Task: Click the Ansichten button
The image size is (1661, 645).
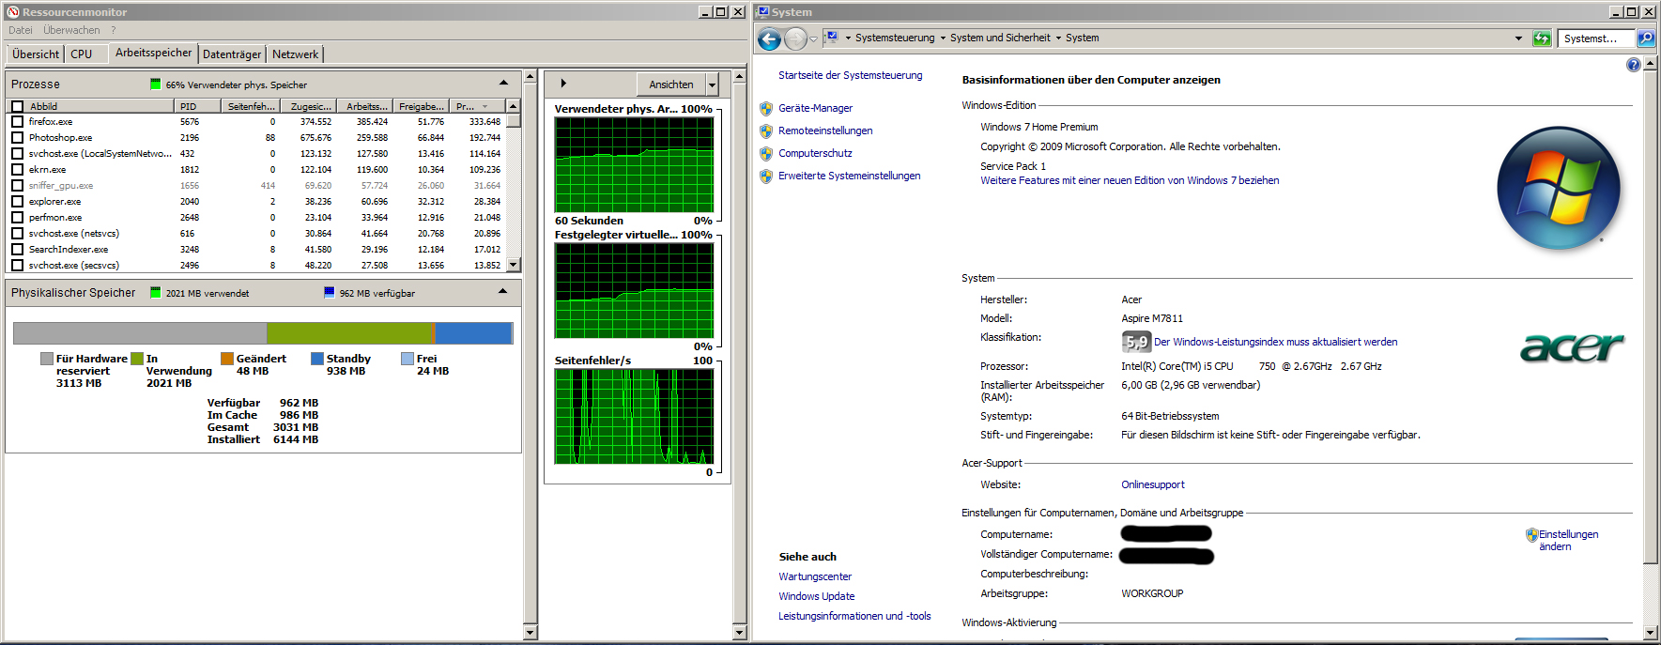Action: [x=671, y=84]
